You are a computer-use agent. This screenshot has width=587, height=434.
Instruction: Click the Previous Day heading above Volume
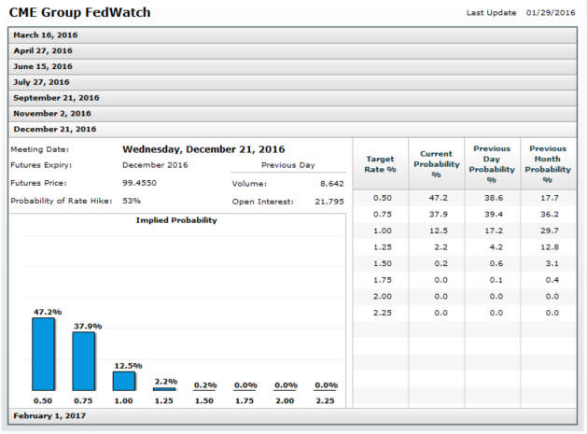point(287,165)
